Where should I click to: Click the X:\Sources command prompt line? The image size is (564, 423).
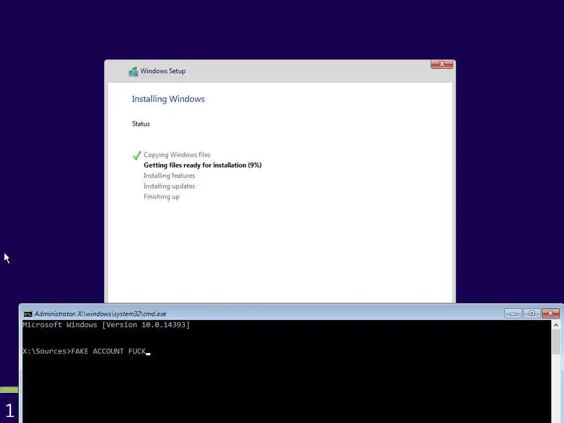86,351
